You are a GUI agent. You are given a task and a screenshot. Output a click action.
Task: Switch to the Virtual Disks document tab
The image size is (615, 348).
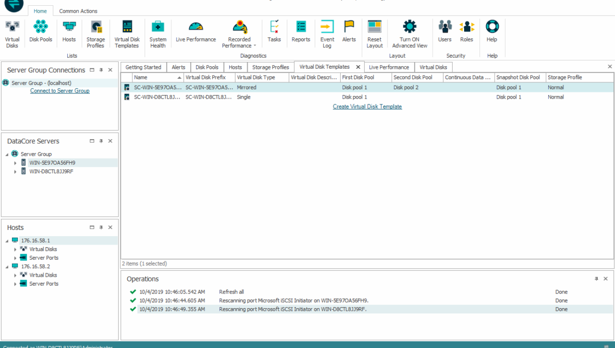click(434, 67)
